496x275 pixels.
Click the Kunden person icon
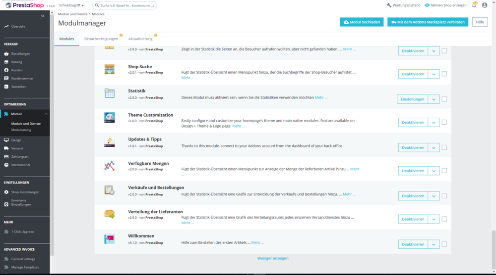tap(6, 70)
